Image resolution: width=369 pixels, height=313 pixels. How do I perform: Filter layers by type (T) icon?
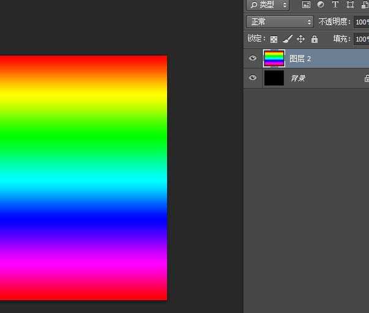[x=335, y=5]
